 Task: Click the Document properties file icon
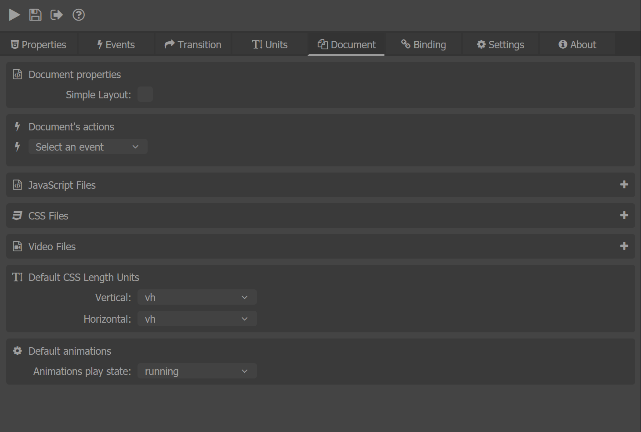(x=17, y=74)
